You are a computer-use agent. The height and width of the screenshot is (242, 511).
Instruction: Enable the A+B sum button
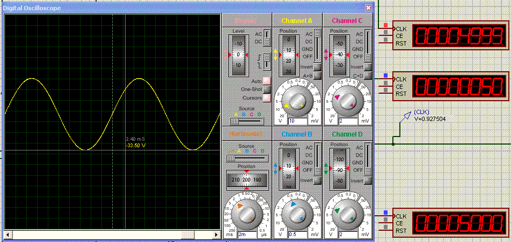point(317,76)
